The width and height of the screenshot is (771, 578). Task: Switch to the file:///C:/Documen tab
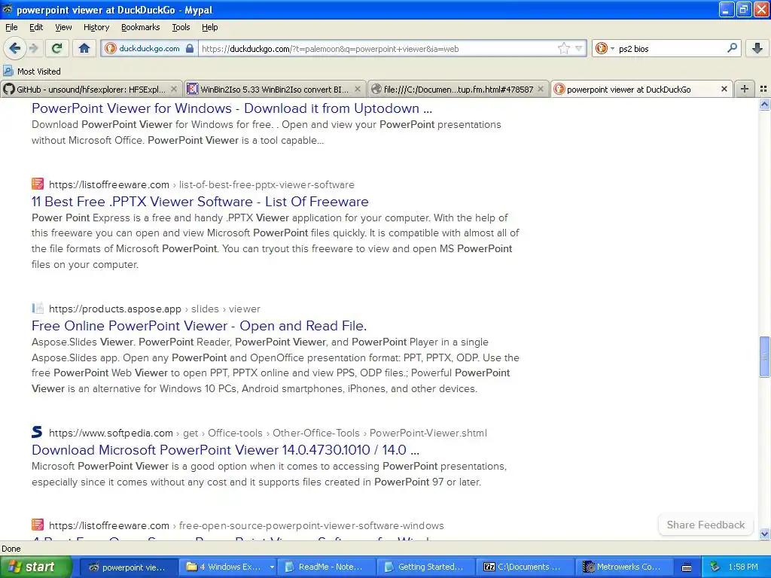(x=459, y=89)
